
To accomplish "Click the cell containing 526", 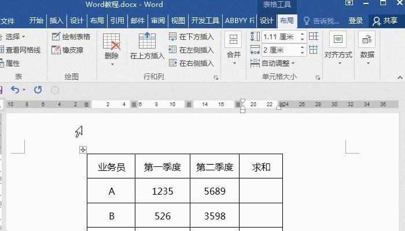I will [x=163, y=215].
